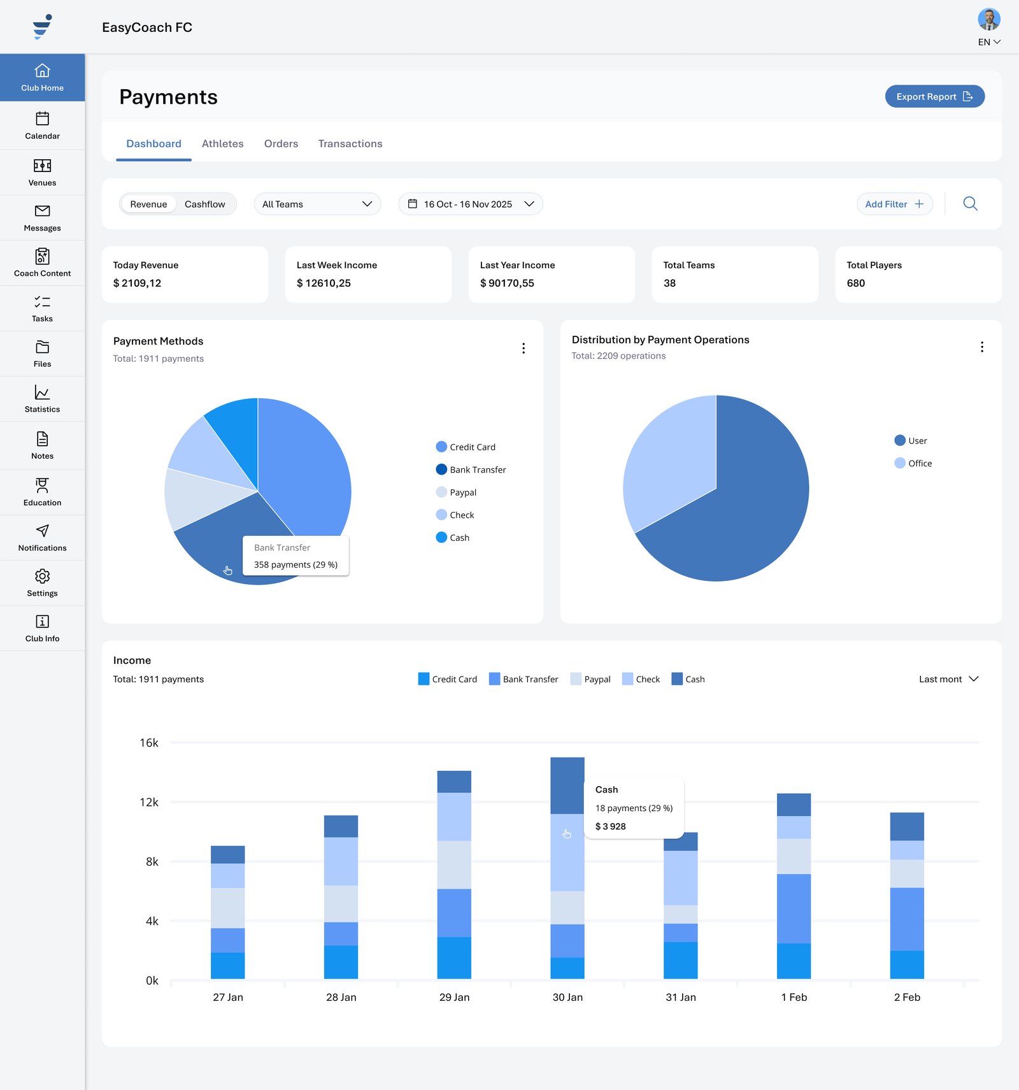Go to Education section
This screenshot has height=1090, width=1019.
[42, 492]
